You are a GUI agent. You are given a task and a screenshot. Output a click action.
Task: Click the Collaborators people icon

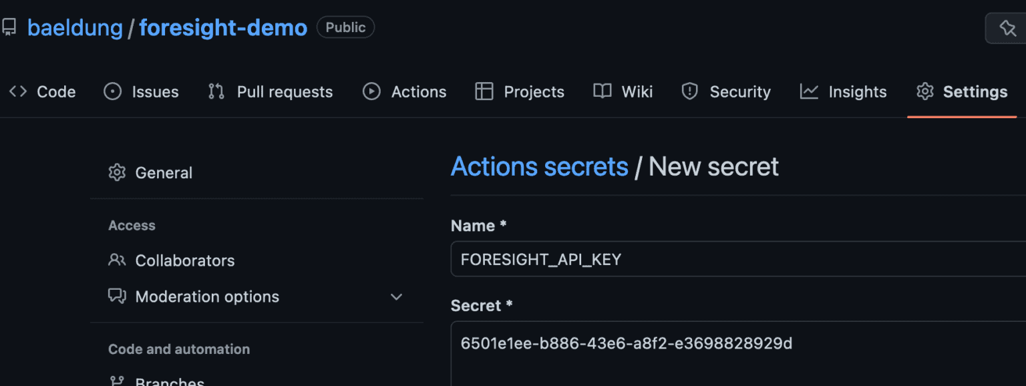click(x=118, y=260)
